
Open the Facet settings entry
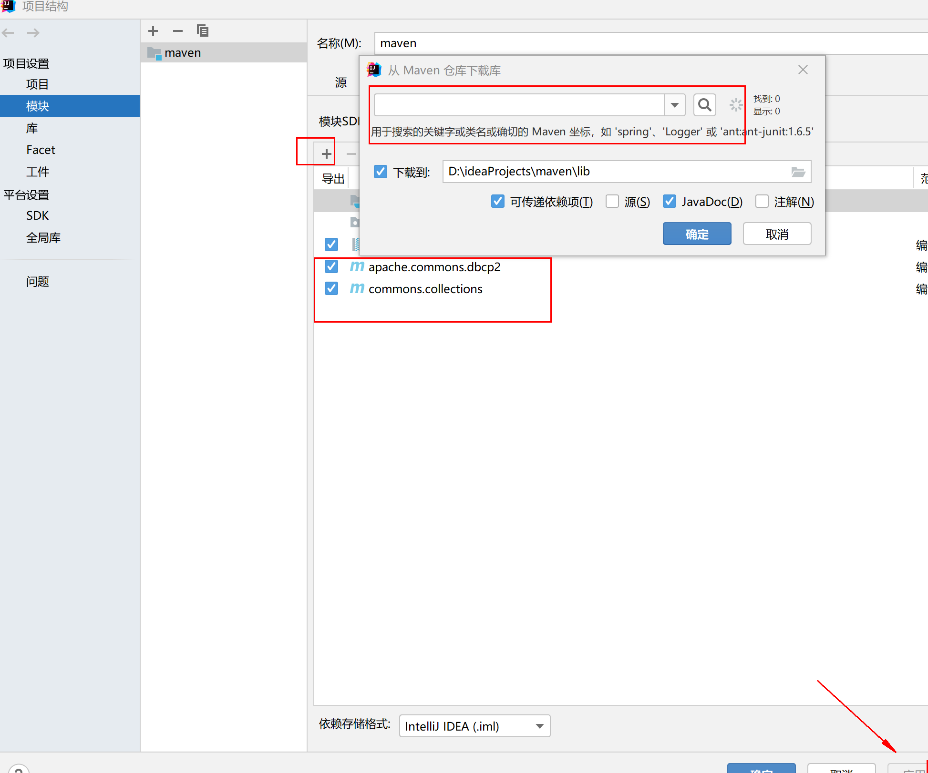click(x=41, y=150)
